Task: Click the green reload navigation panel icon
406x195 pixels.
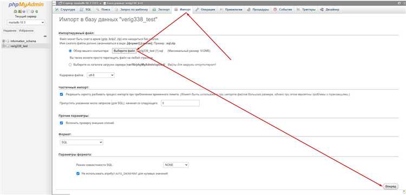Action: point(36,12)
